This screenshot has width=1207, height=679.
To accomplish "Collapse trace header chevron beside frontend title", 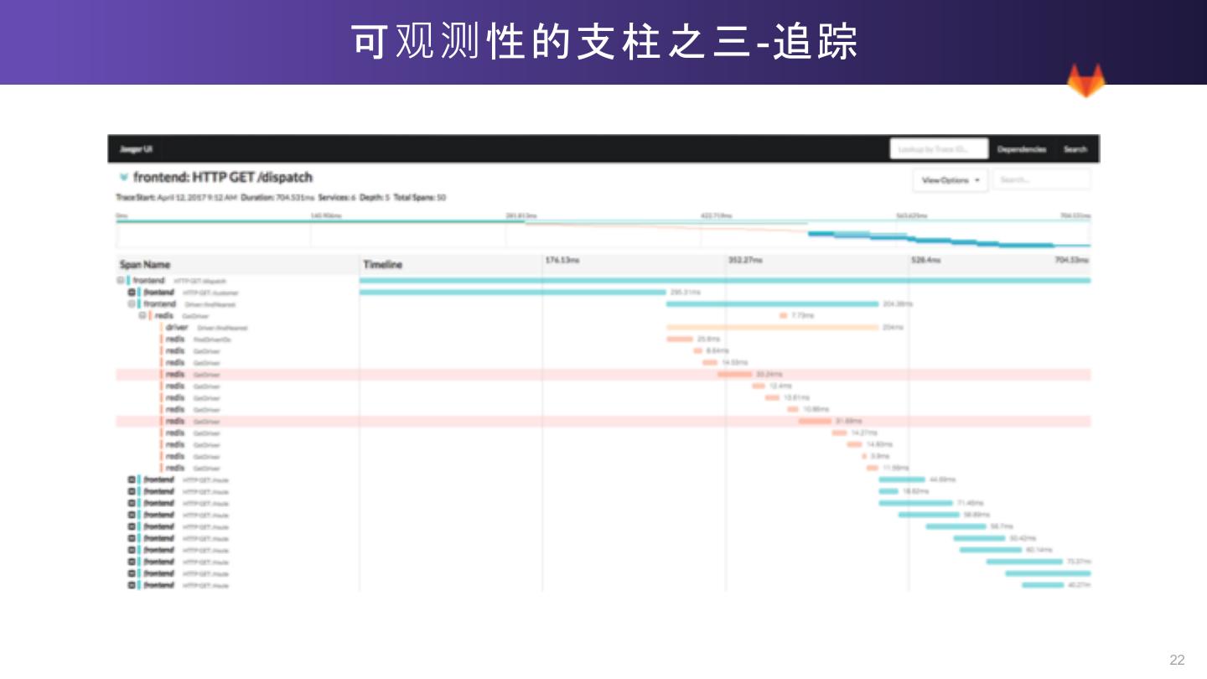I will click(x=124, y=178).
